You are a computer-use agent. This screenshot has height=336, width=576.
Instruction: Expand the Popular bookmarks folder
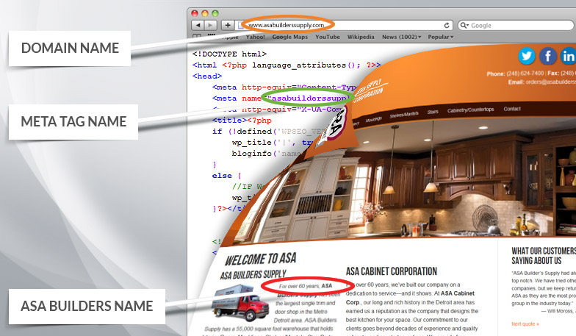[x=441, y=37]
